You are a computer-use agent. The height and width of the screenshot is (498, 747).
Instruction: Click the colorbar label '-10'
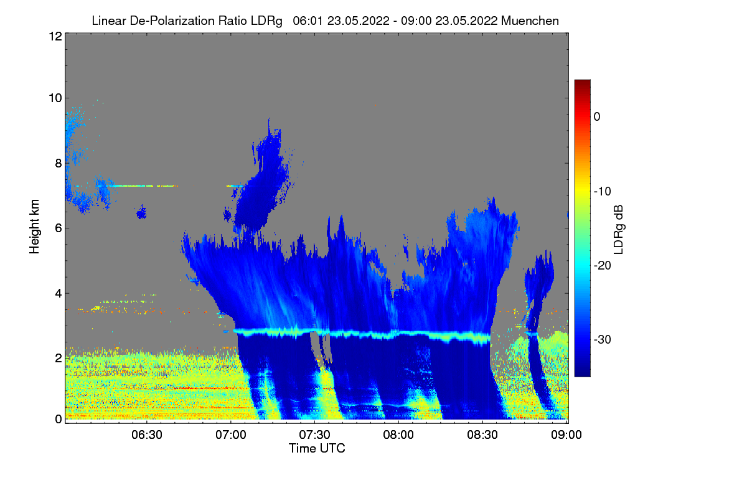coord(603,191)
